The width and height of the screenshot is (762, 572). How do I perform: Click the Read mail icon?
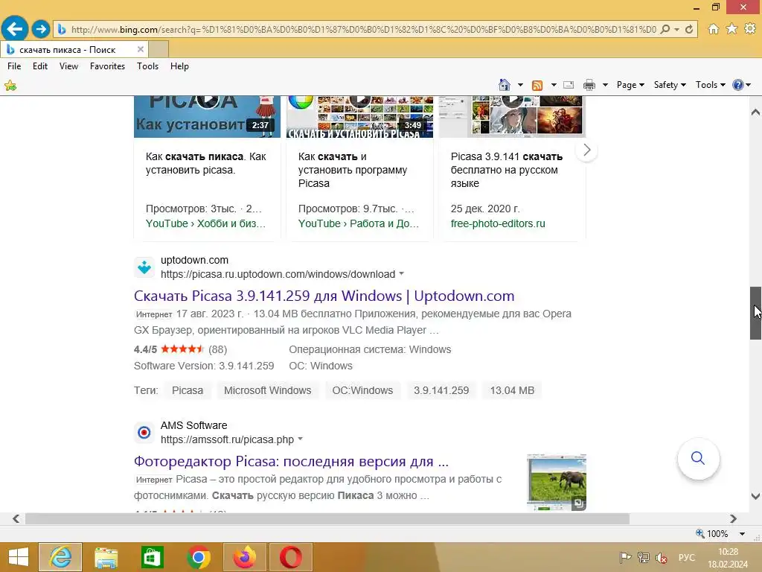pos(569,85)
